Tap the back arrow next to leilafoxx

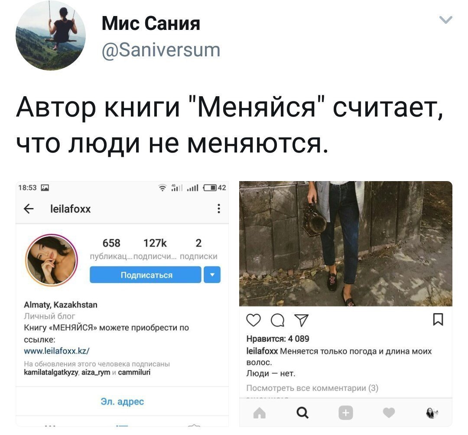tap(29, 209)
